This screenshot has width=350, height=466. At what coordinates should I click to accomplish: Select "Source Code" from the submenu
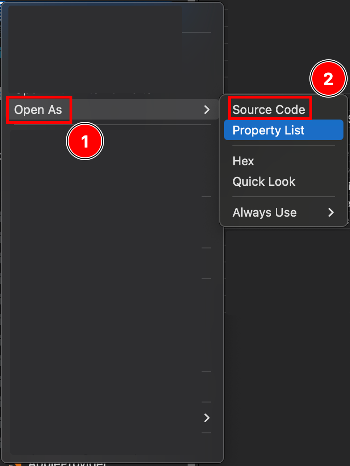coord(270,109)
